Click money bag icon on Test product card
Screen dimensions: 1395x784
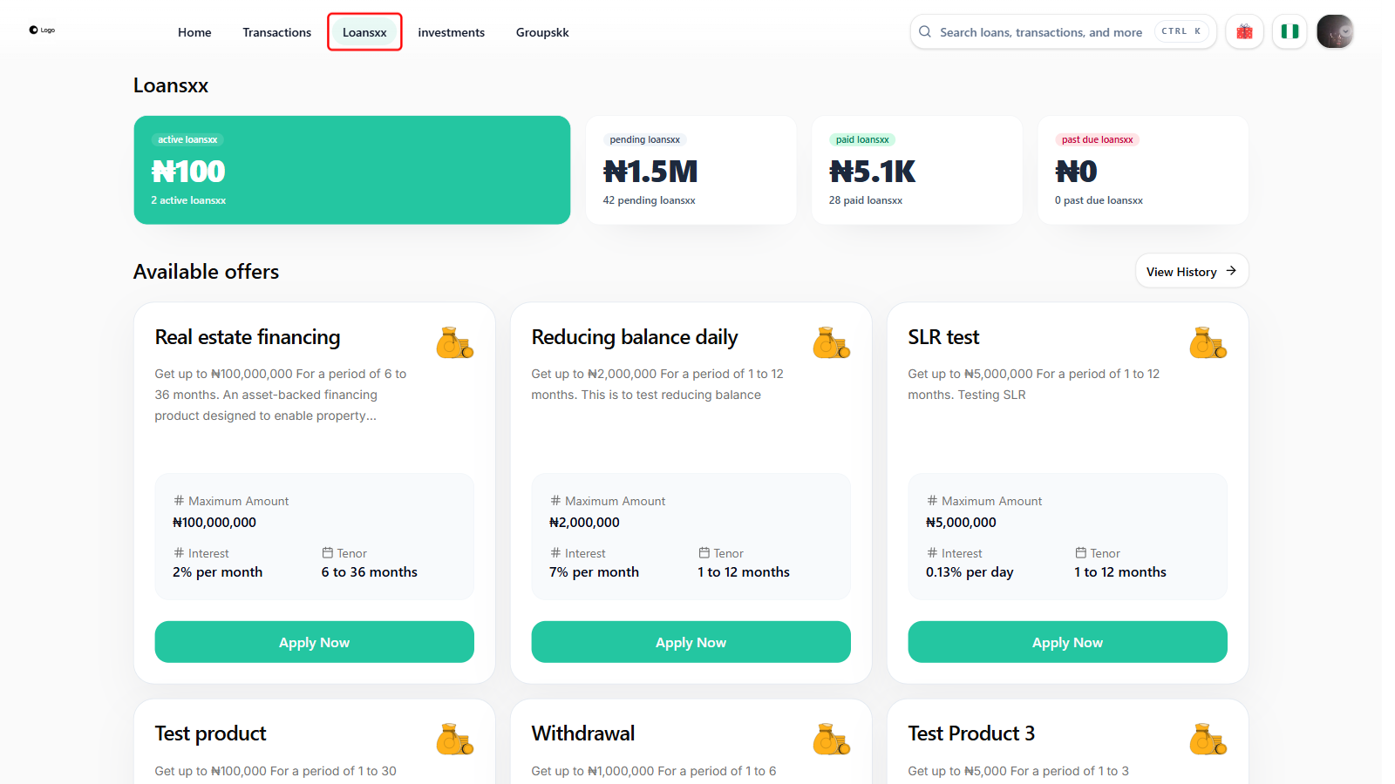[454, 739]
